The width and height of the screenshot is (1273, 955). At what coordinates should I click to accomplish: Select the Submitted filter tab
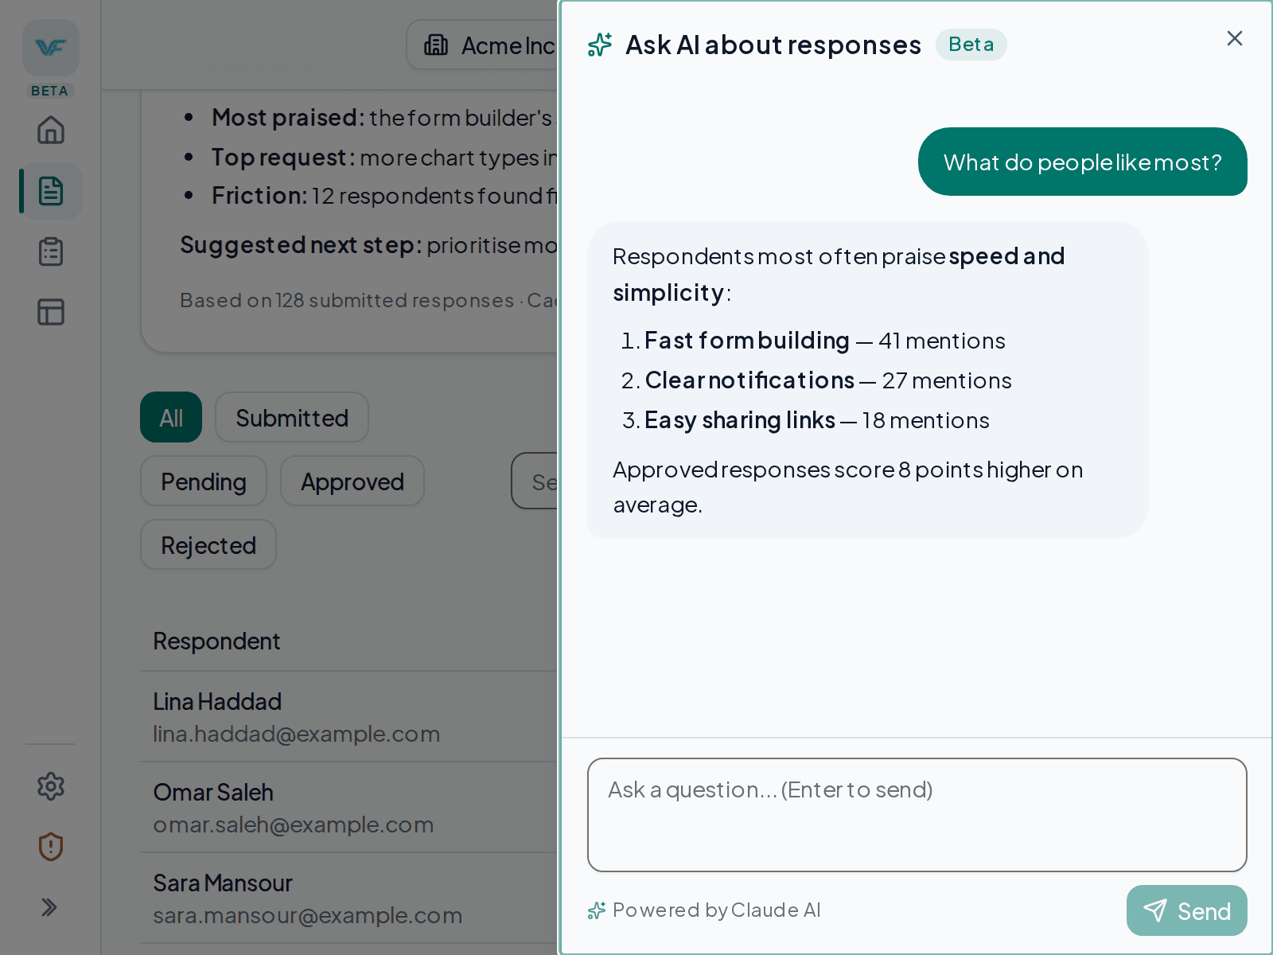click(292, 417)
